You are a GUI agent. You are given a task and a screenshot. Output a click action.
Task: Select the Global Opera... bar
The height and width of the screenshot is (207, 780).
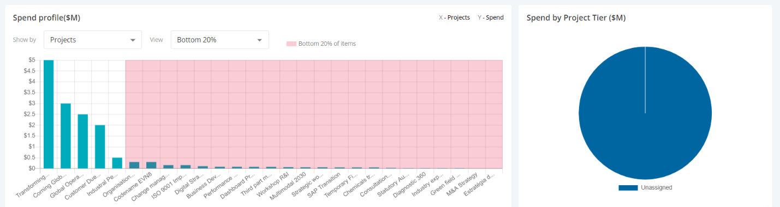pos(83,141)
